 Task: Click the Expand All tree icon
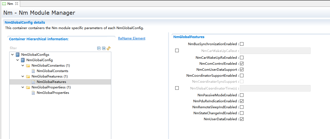tap(104, 48)
